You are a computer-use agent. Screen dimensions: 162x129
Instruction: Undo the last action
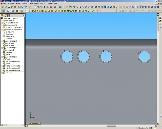coord(26,7)
